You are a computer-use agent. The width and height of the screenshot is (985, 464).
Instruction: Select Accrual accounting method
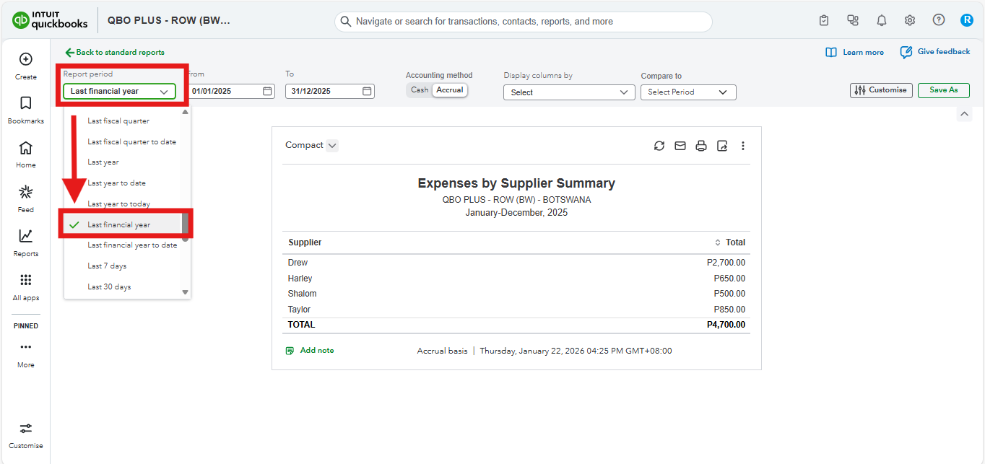click(x=450, y=90)
